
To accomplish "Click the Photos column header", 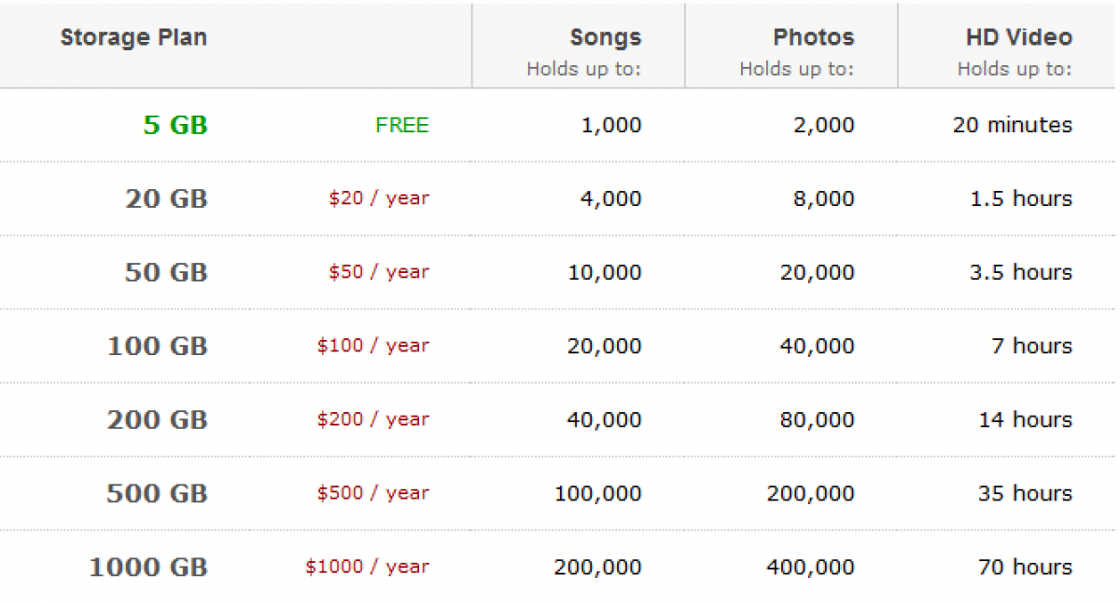I will click(x=814, y=38).
